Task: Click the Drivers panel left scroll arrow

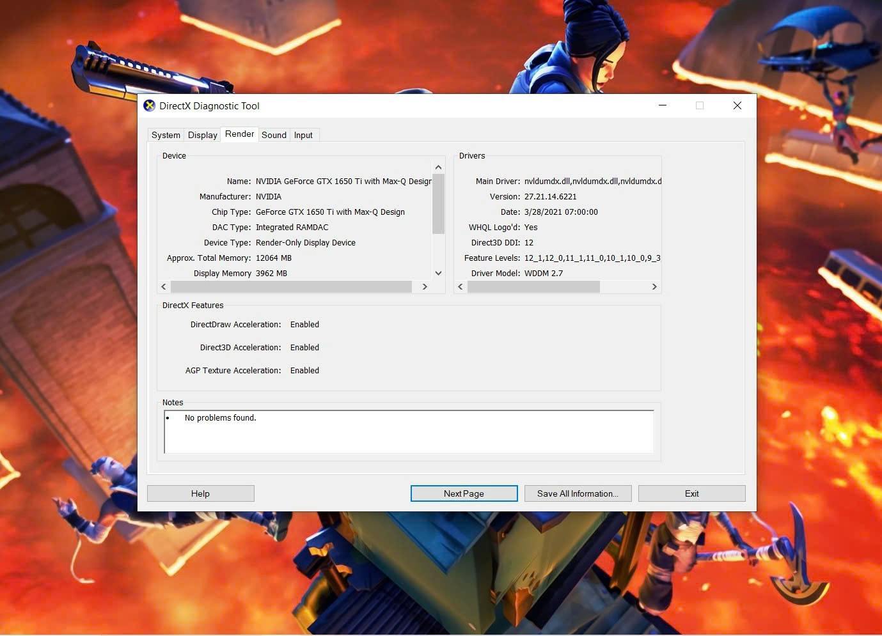Action: [461, 287]
